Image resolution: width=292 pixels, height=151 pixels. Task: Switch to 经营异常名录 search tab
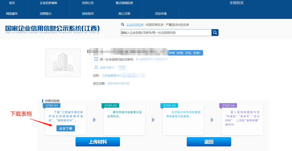(x=155, y=25)
